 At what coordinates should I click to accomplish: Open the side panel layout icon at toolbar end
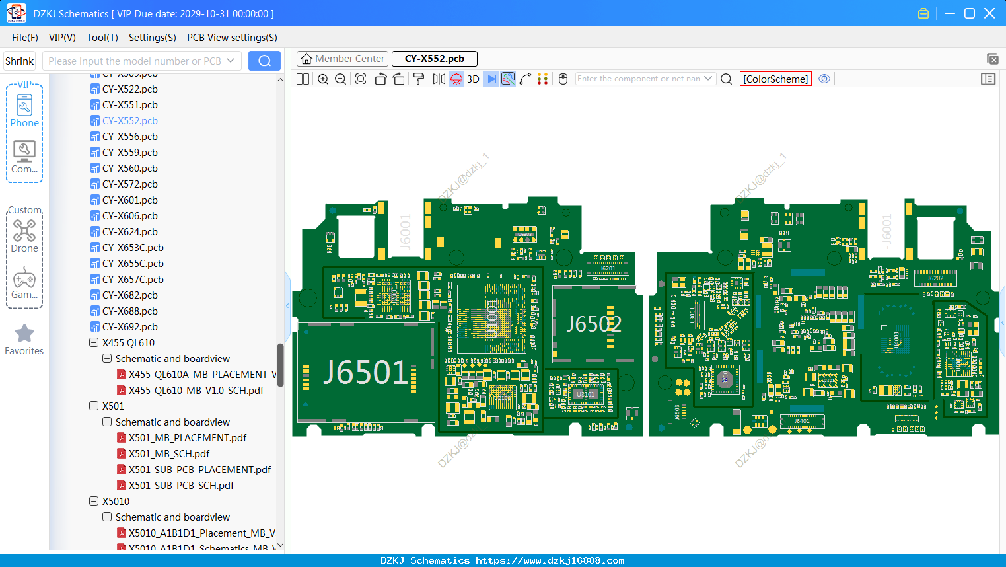[x=988, y=79]
